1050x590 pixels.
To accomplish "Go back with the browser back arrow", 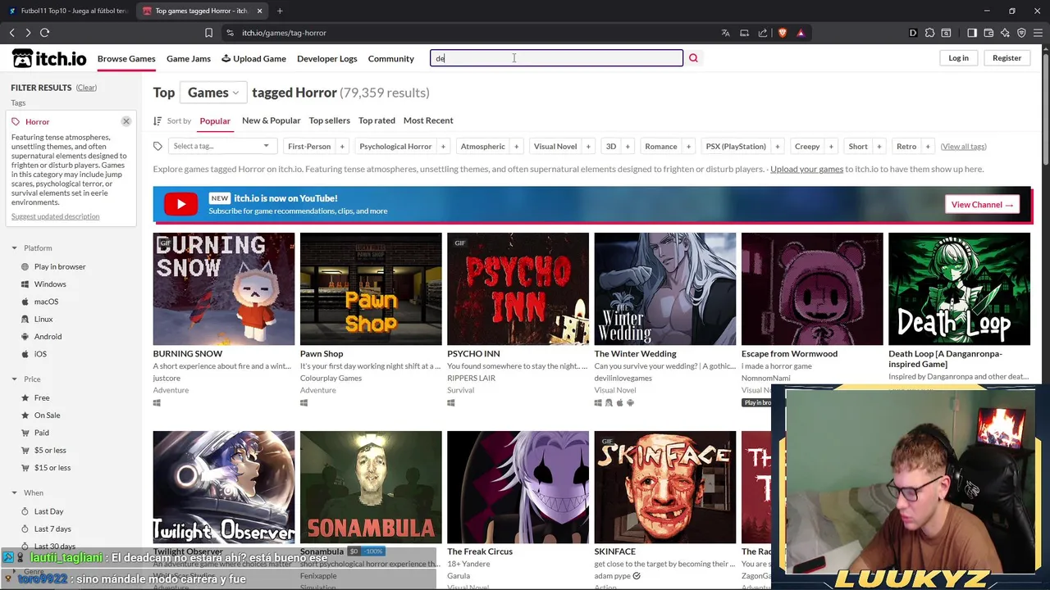I will pyautogui.click(x=11, y=33).
